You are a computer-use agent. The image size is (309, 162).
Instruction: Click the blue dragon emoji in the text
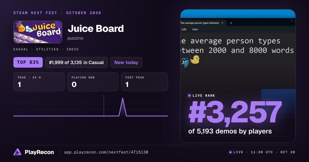185,62
